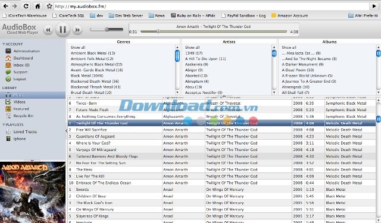Skip to the next track
381x223 pixels.
tap(77, 30)
